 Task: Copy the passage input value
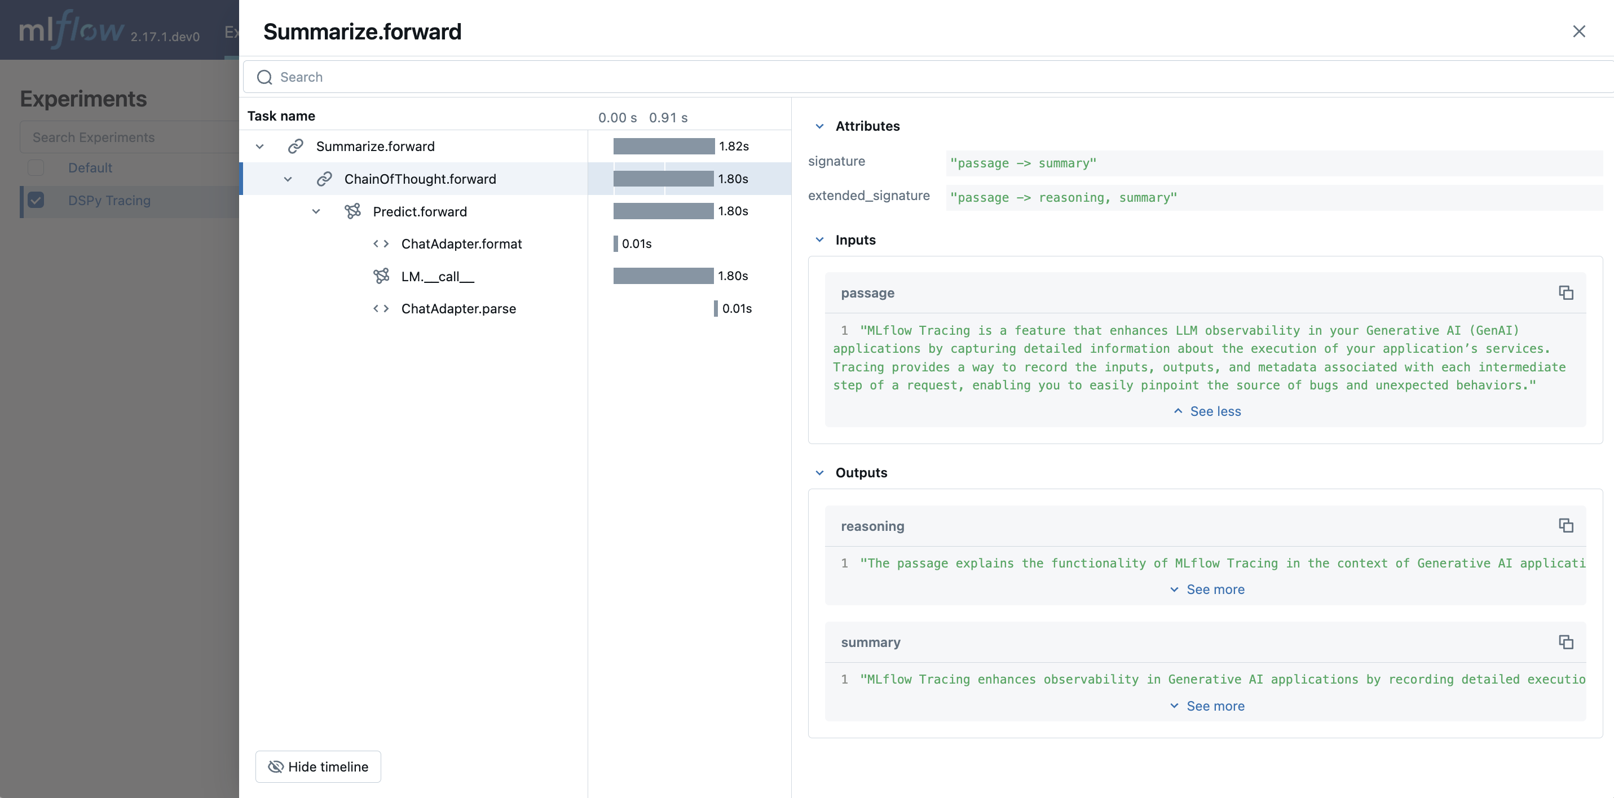(x=1566, y=292)
